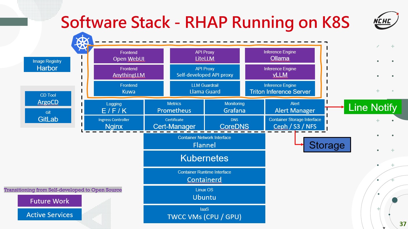Select the Harbor Image Registry box
Screen dimensions: 408x229
[x=47, y=64]
